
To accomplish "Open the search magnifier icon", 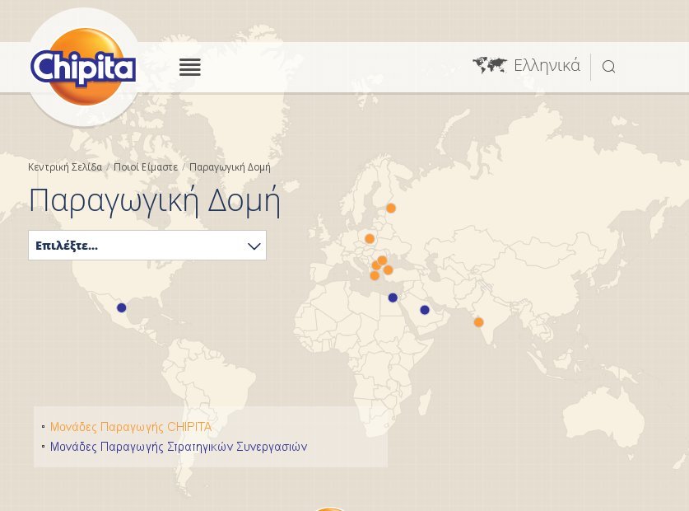I will click(x=608, y=67).
